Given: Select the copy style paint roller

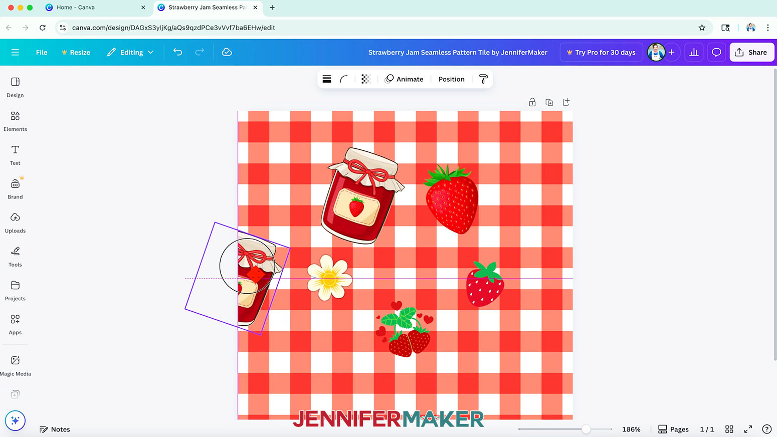Looking at the screenshot, I should [483, 79].
